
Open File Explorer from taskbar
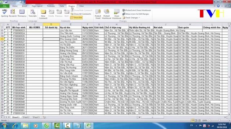pyautogui.click(x=26, y=126)
